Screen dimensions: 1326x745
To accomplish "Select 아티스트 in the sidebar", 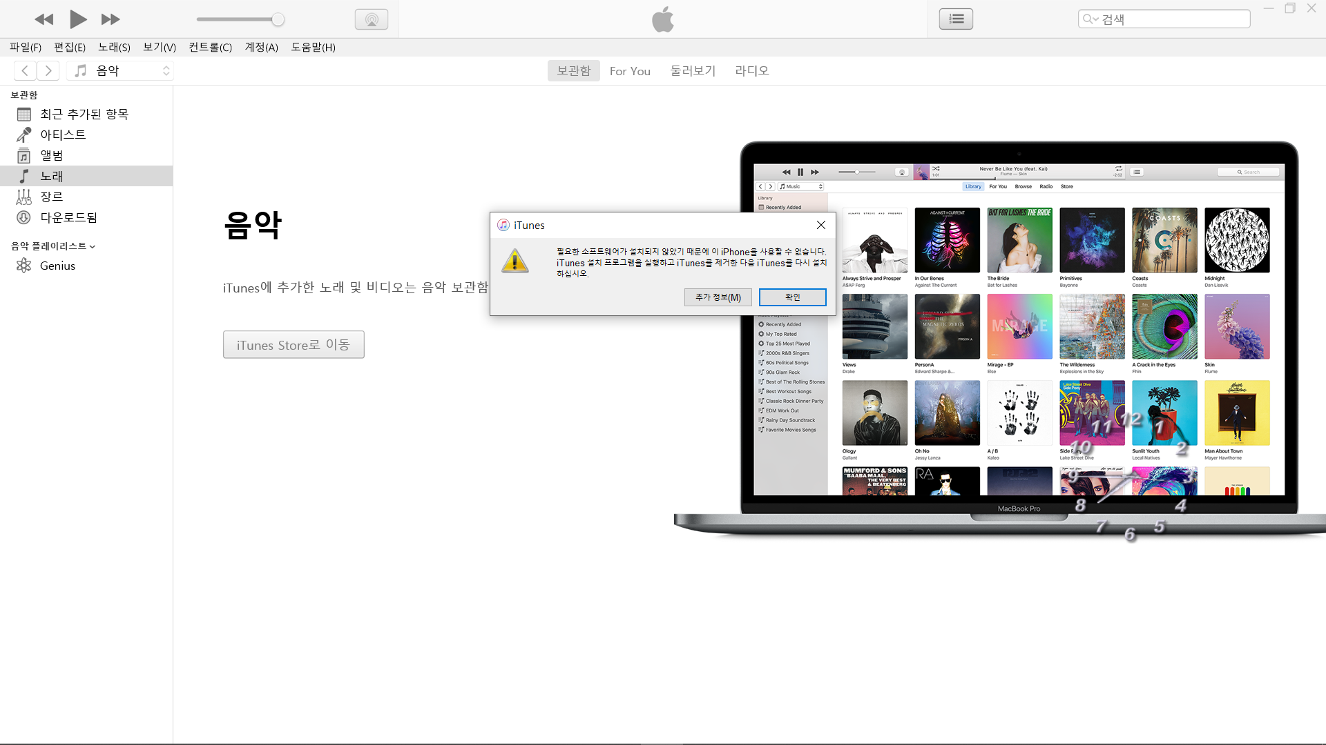I will point(86,135).
